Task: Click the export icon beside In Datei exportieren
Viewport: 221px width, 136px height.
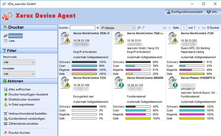Action: [x=6, y=105]
